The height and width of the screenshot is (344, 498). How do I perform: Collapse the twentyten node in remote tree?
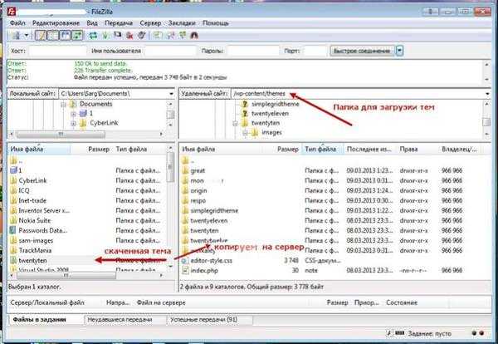235,123
